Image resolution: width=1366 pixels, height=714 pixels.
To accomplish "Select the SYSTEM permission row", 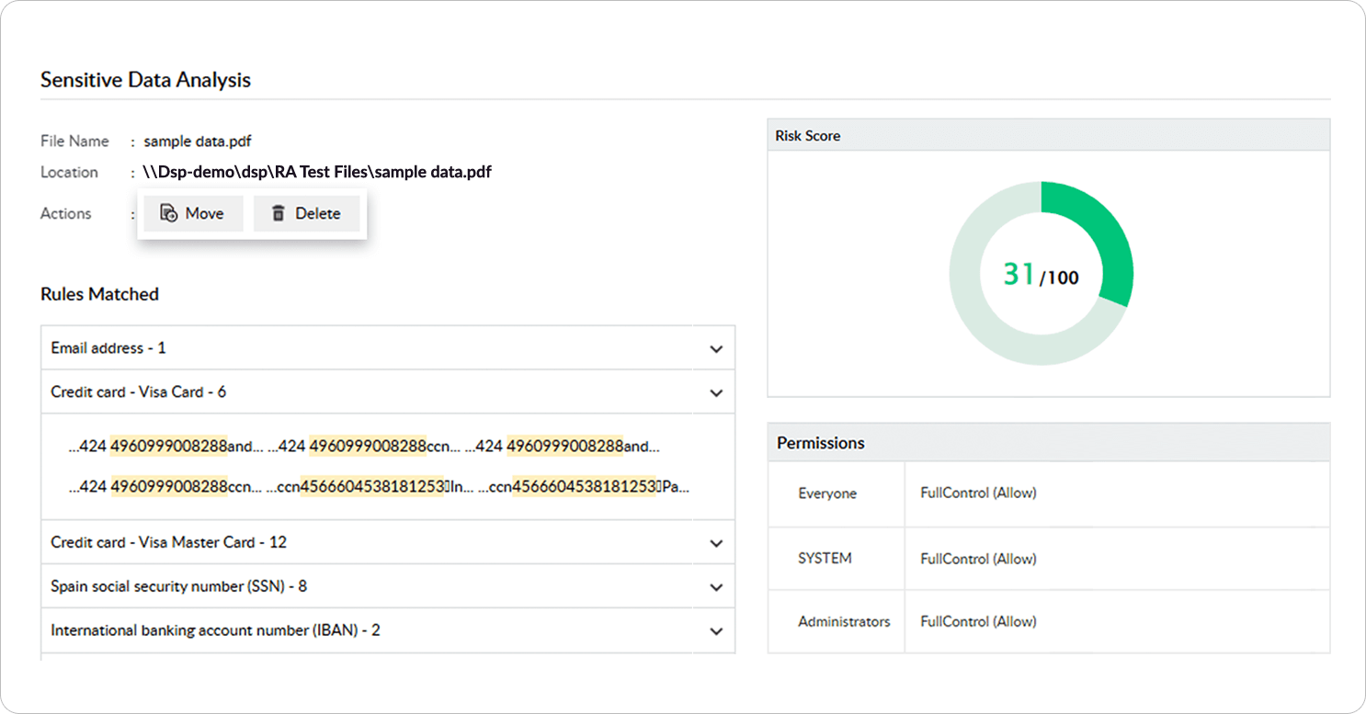I will click(x=1048, y=559).
